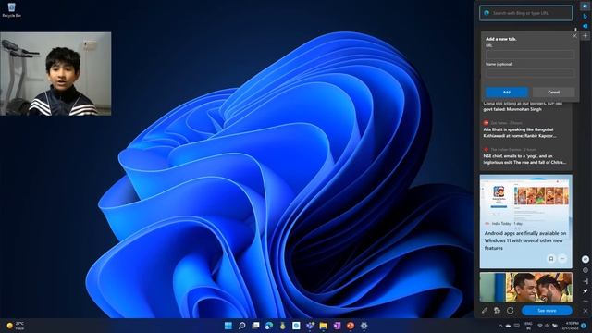The width and height of the screenshot is (592, 333).
Task: Open the NSE chief 'yogi' emails headline
Action: coord(524,159)
